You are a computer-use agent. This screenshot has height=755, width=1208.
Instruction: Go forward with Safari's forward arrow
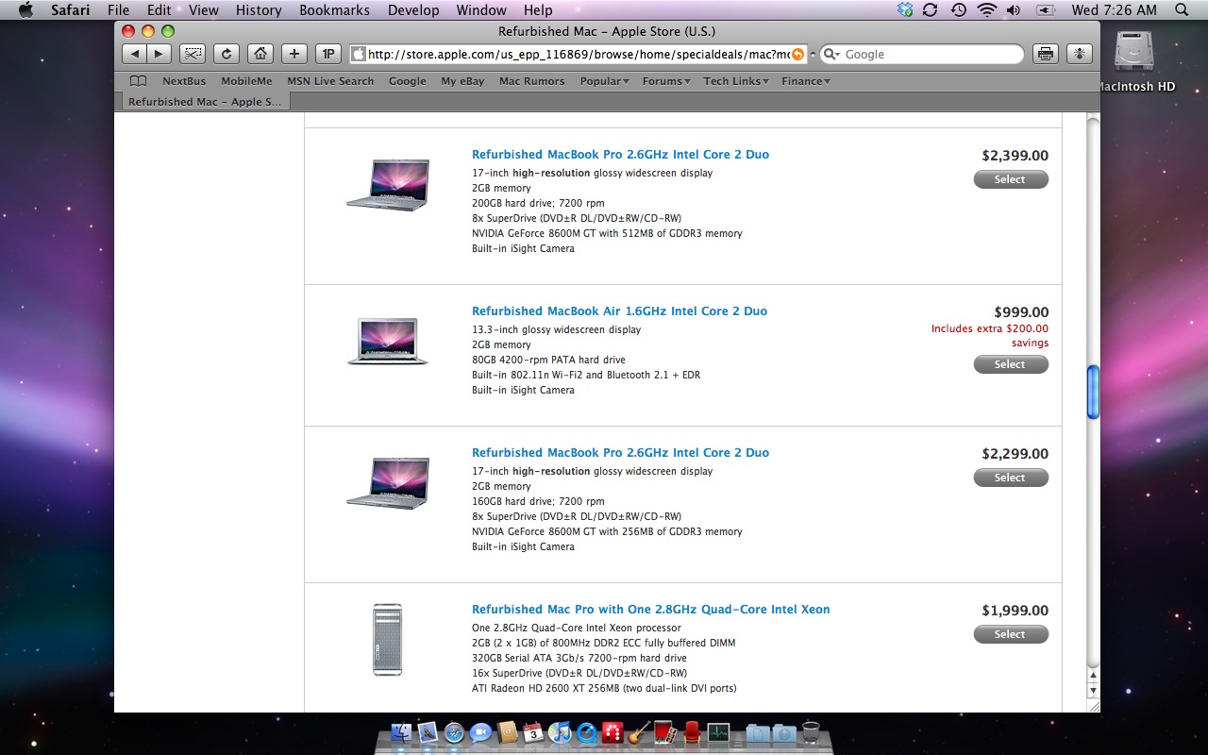159,54
